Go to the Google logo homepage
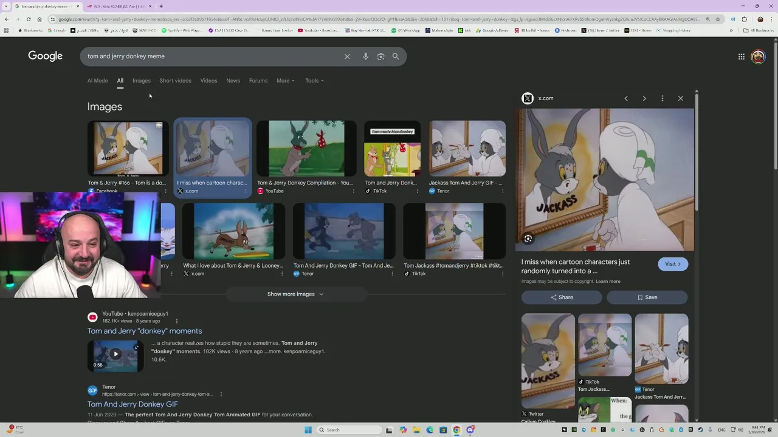The height and width of the screenshot is (437, 778). (x=46, y=56)
